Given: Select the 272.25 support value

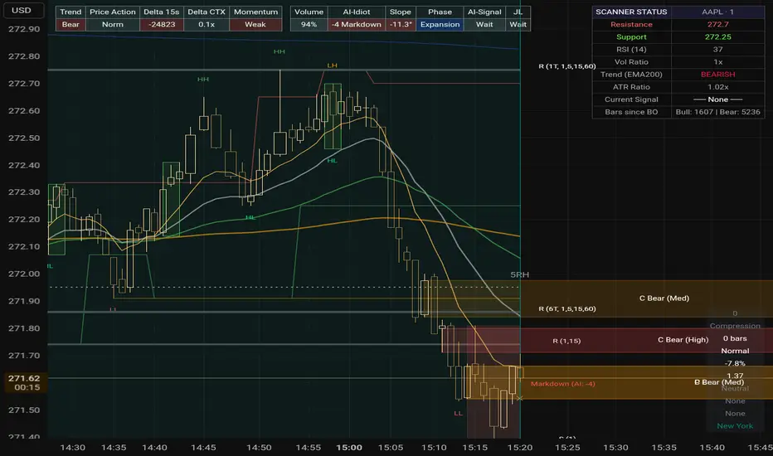Looking at the screenshot, I should [717, 37].
